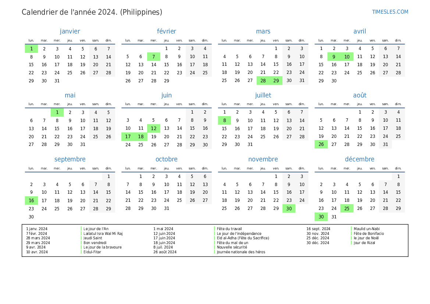Select highlighted 26 in août
The width and height of the screenshot is (430, 304).
[x=321, y=144]
